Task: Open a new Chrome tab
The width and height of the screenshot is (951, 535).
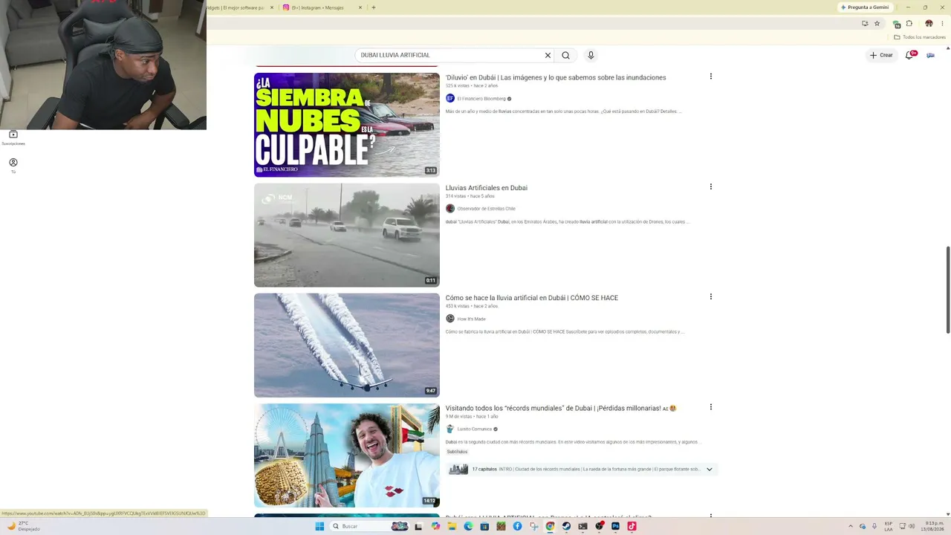Action: click(374, 7)
